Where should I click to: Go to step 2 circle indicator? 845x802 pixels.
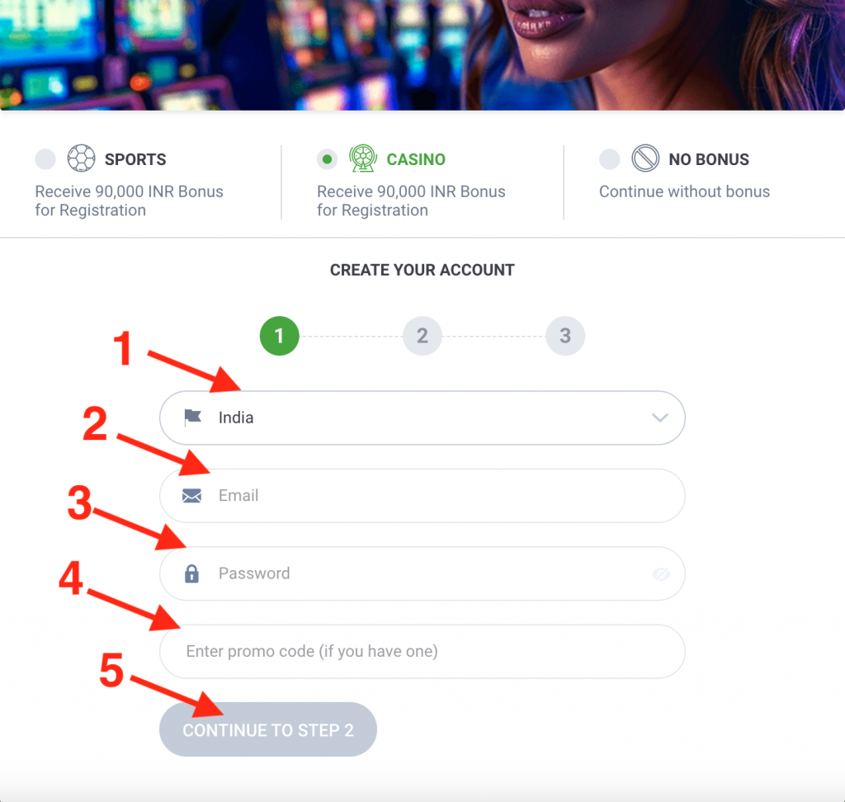[422, 336]
